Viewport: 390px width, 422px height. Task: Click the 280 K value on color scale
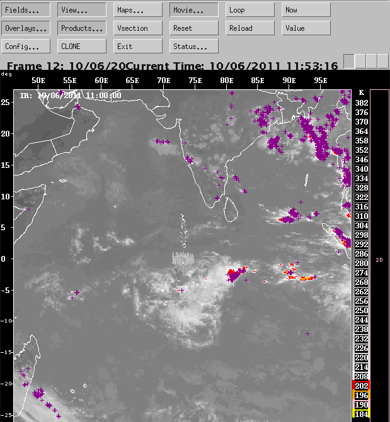tap(362, 264)
